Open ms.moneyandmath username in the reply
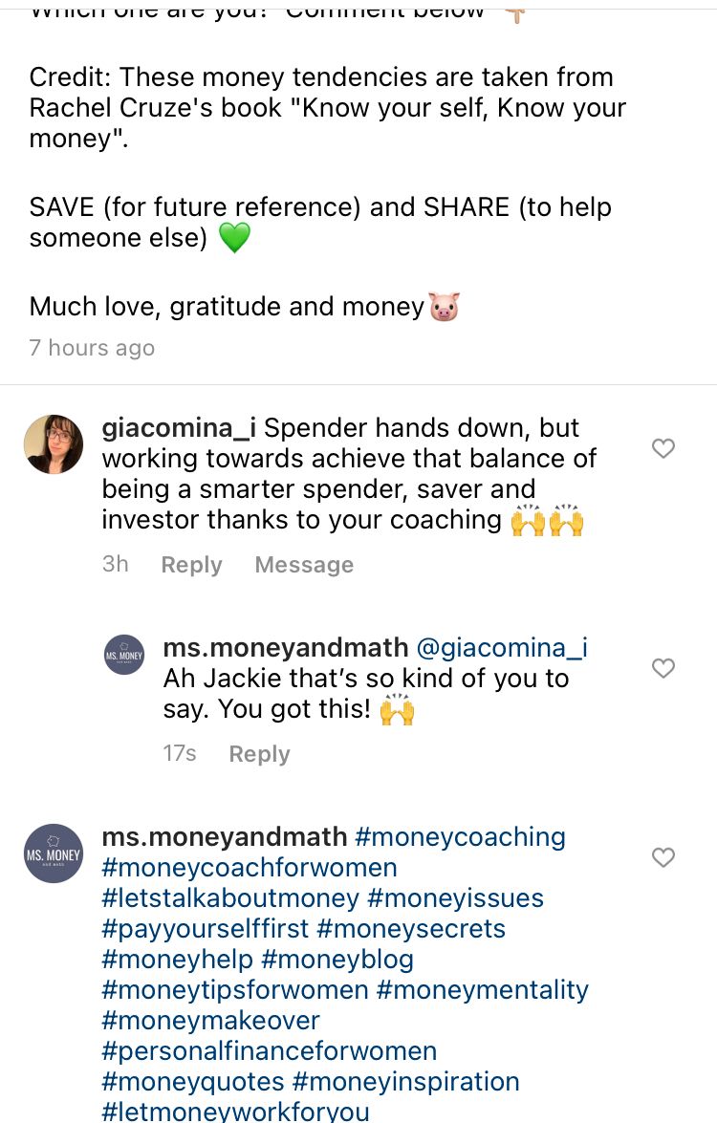717x1123 pixels. 286,648
